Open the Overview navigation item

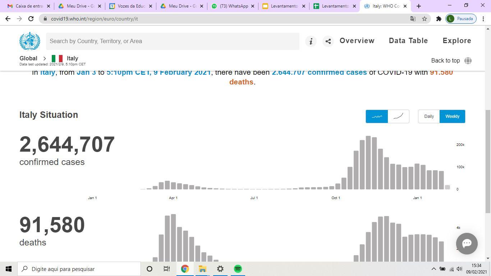[x=357, y=41]
